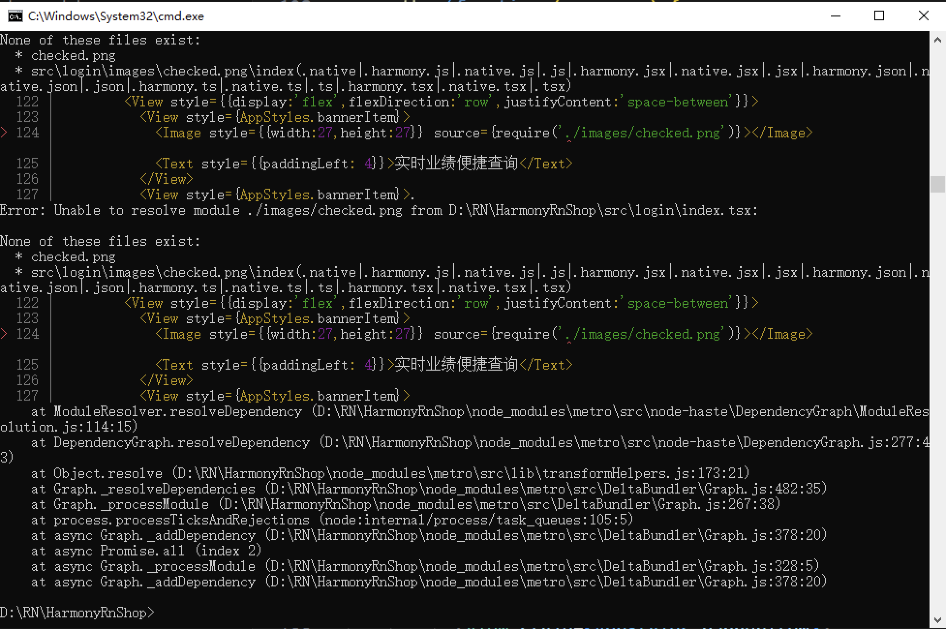Click the scrollbar down arrow

[938, 620]
